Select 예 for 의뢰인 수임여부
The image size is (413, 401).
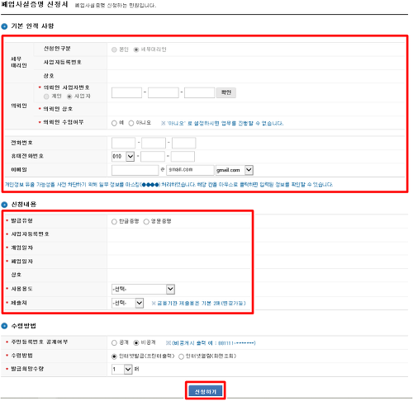[x=114, y=123]
